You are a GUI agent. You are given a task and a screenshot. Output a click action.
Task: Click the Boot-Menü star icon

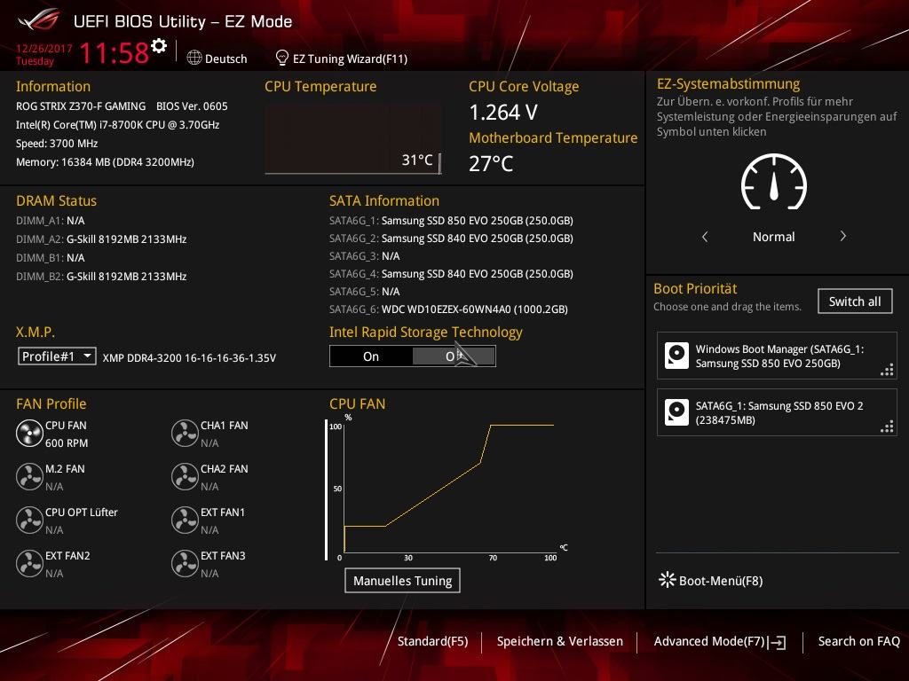click(x=667, y=580)
